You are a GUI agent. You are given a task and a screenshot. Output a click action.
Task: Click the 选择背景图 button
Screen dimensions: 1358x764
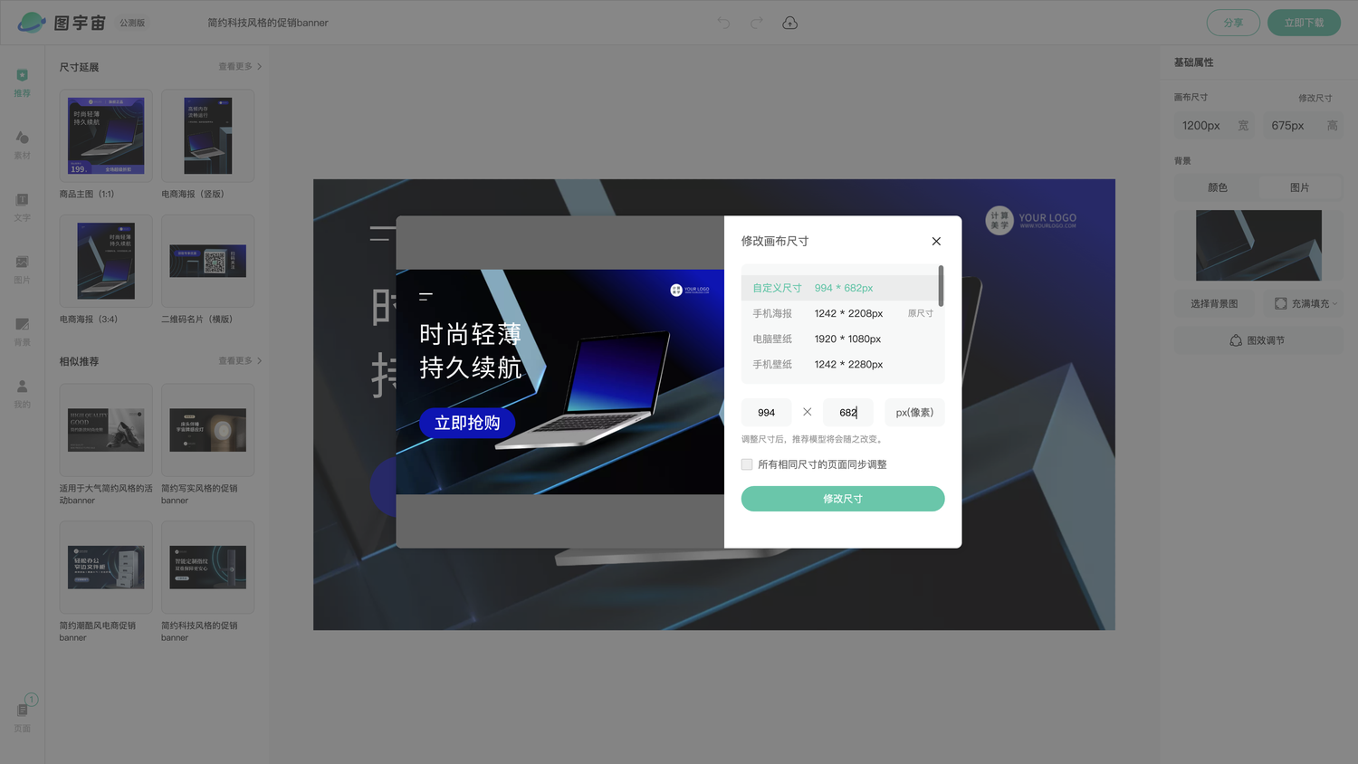[x=1214, y=303]
